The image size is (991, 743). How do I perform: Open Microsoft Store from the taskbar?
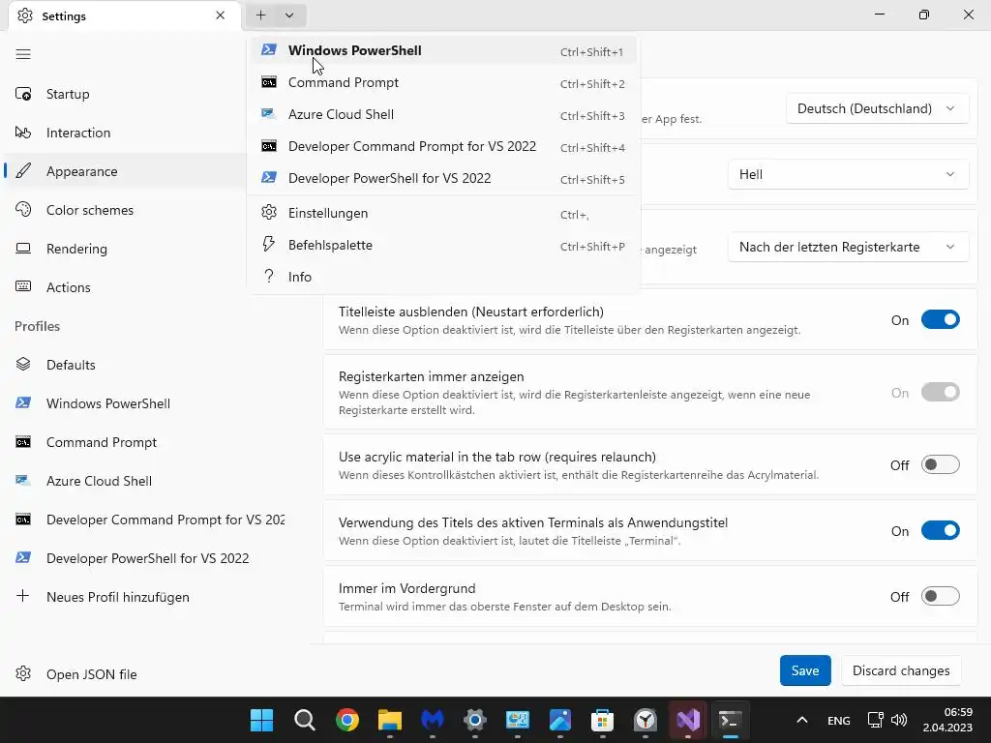coord(602,720)
